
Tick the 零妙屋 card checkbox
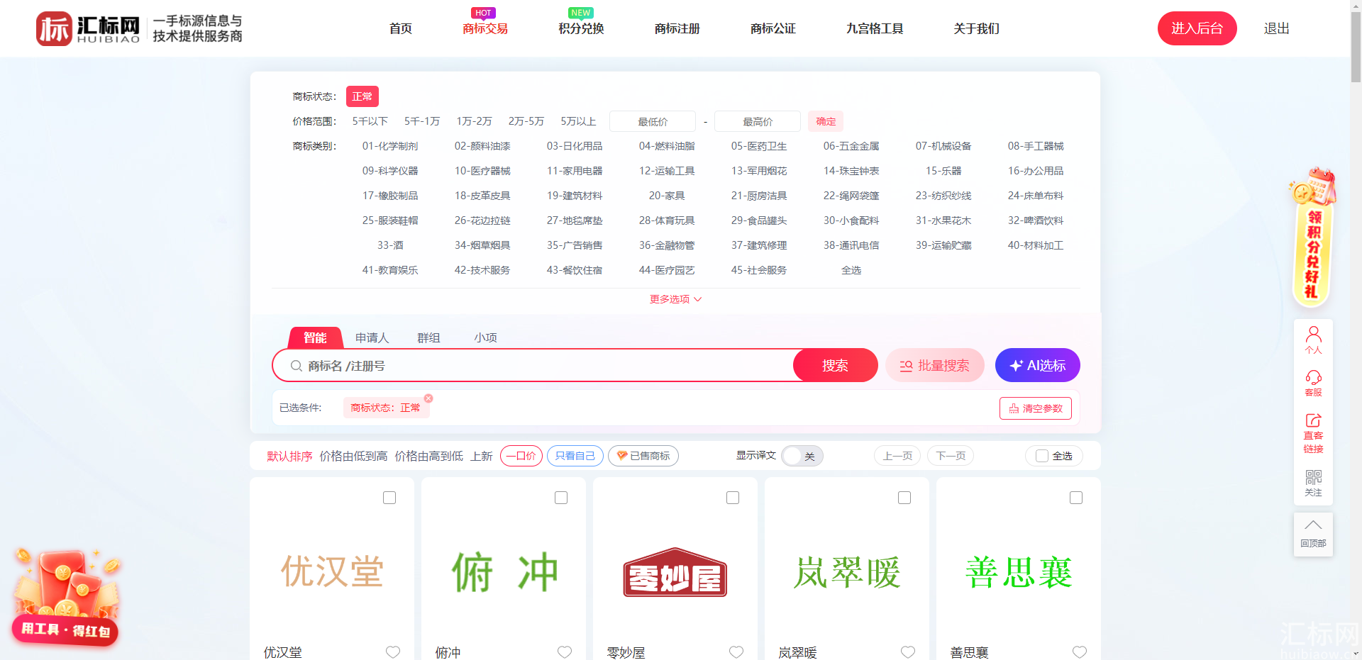pyautogui.click(x=733, y=498)
